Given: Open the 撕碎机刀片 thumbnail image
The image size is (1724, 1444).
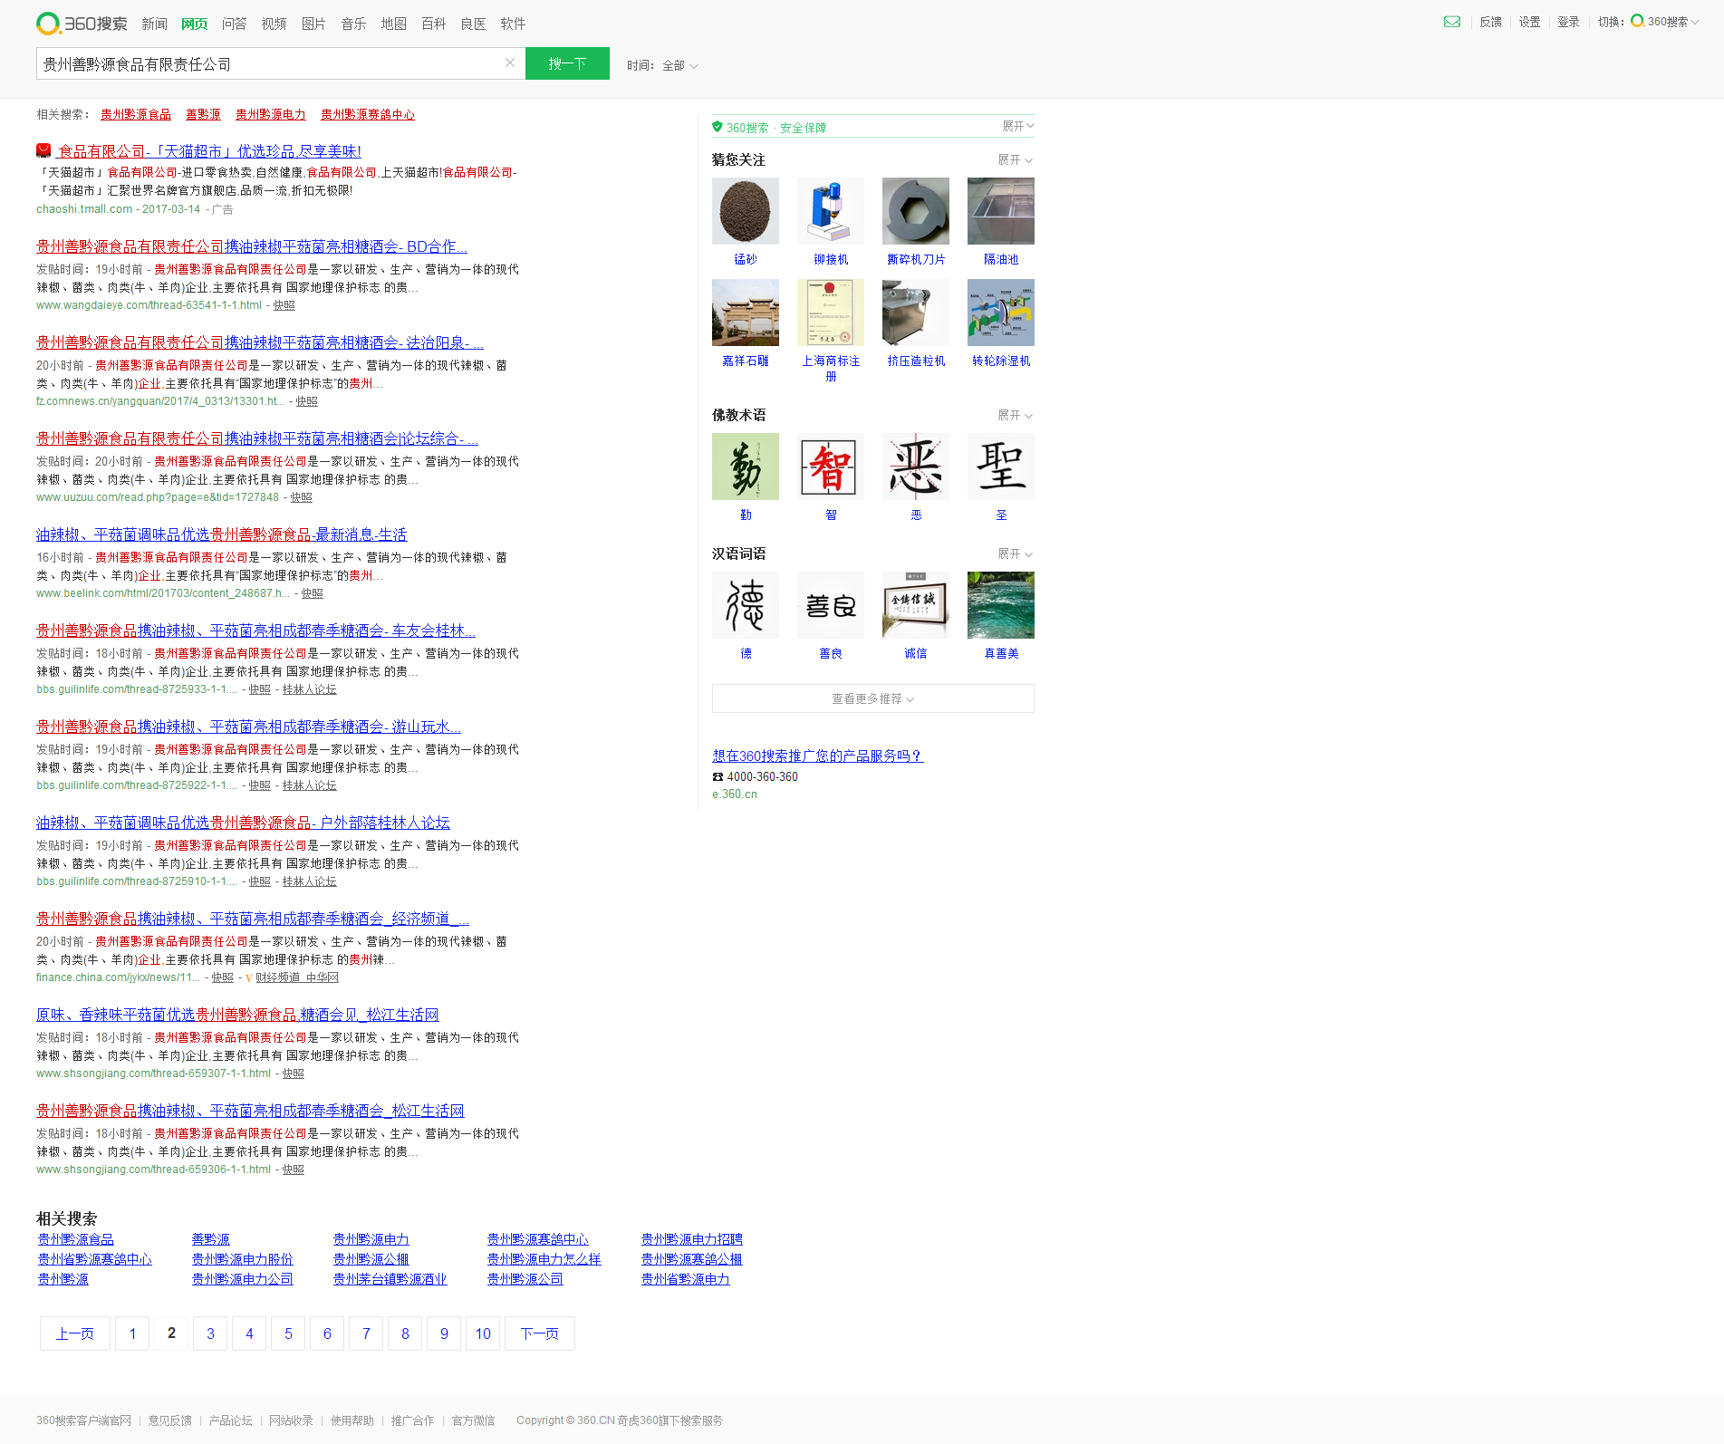Looking at the screenshot, I should (916, 211).
